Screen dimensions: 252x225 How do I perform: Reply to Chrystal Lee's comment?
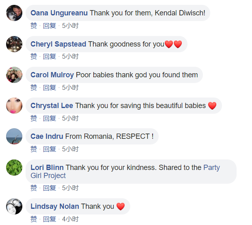click(x=50, y=119)
